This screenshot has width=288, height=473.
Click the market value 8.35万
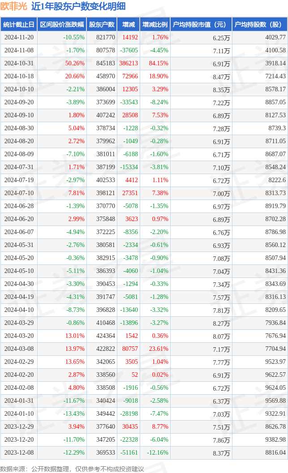coord(221,90)
